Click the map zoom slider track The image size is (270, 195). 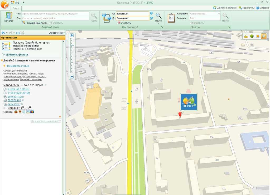[72, 57]
